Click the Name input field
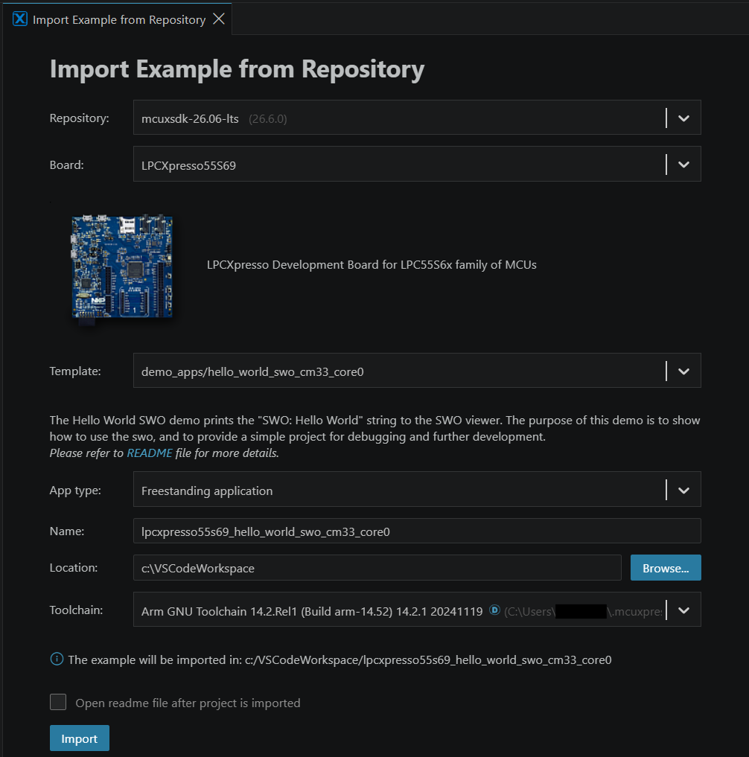Screen dimensions: 749x757 (x=417, y=531)
